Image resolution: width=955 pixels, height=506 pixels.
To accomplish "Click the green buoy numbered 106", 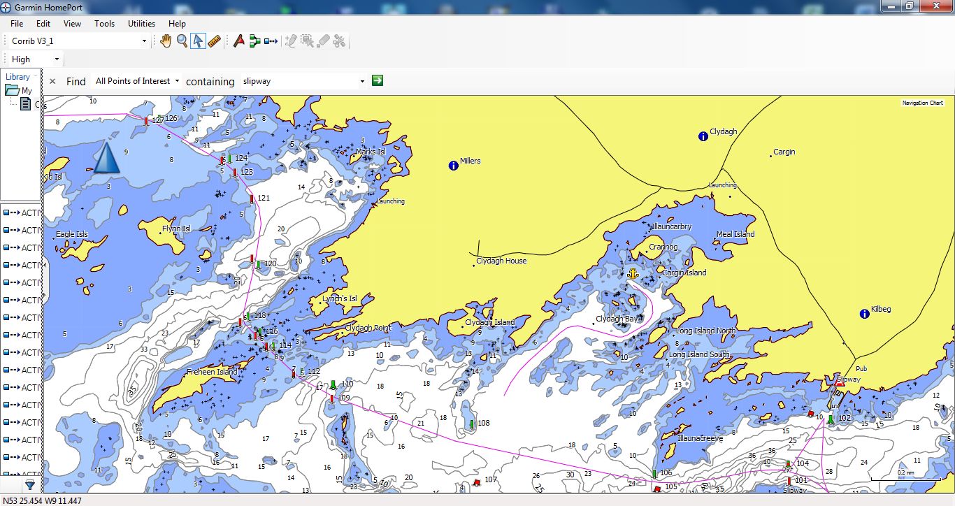I will [x=655, y=473].
